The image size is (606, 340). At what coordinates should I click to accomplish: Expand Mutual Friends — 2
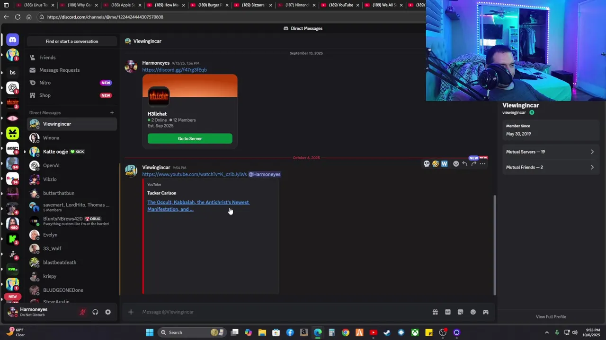pos(550,167)
